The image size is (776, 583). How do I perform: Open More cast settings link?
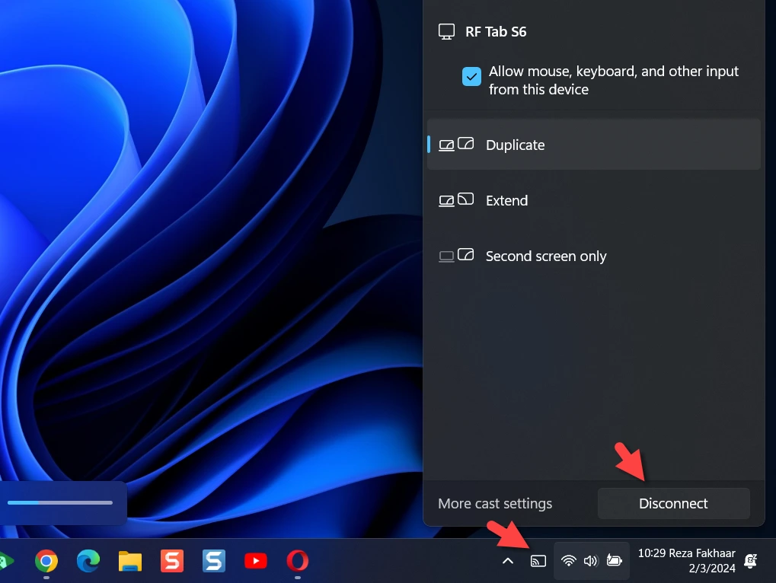tap(495, 503)
